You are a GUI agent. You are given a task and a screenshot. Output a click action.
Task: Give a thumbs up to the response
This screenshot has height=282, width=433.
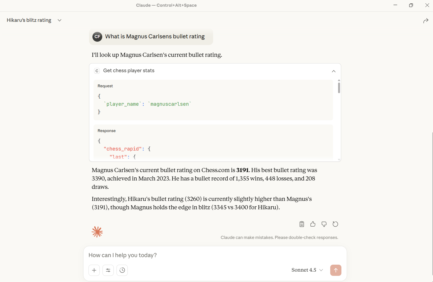click(x=313, y=224)
